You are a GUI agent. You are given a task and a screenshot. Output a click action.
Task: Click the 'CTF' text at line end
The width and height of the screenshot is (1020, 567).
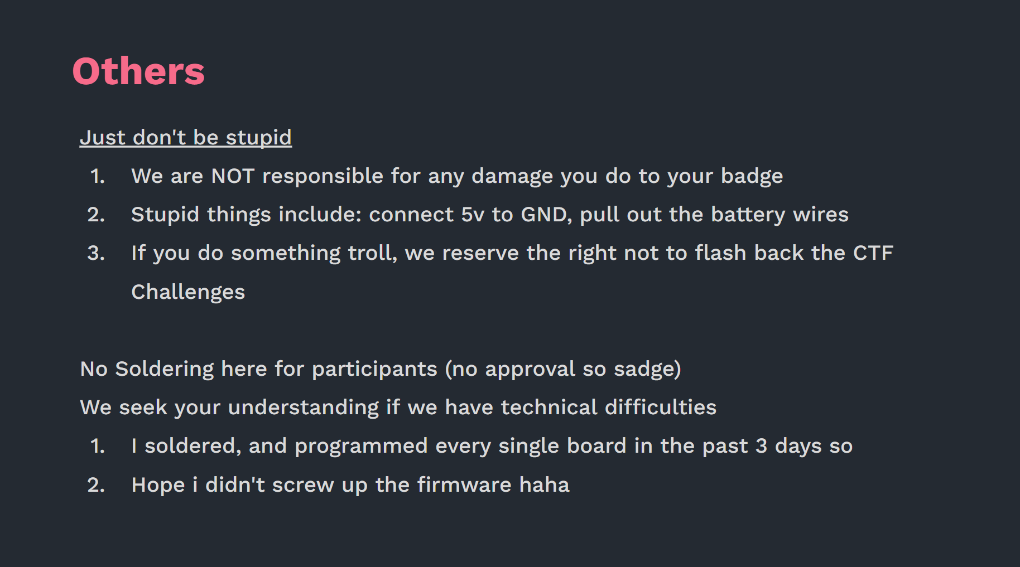[x=873, y=253]
